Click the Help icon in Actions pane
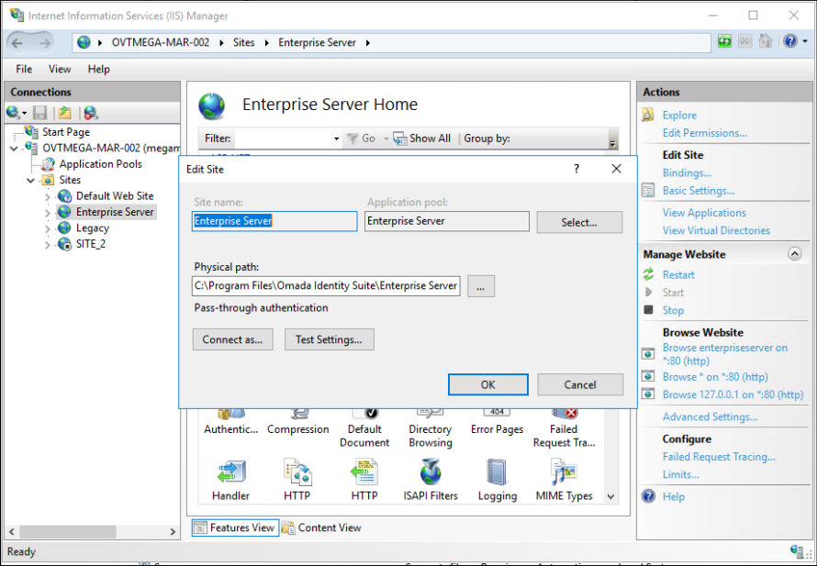 (x=649, y=496)
